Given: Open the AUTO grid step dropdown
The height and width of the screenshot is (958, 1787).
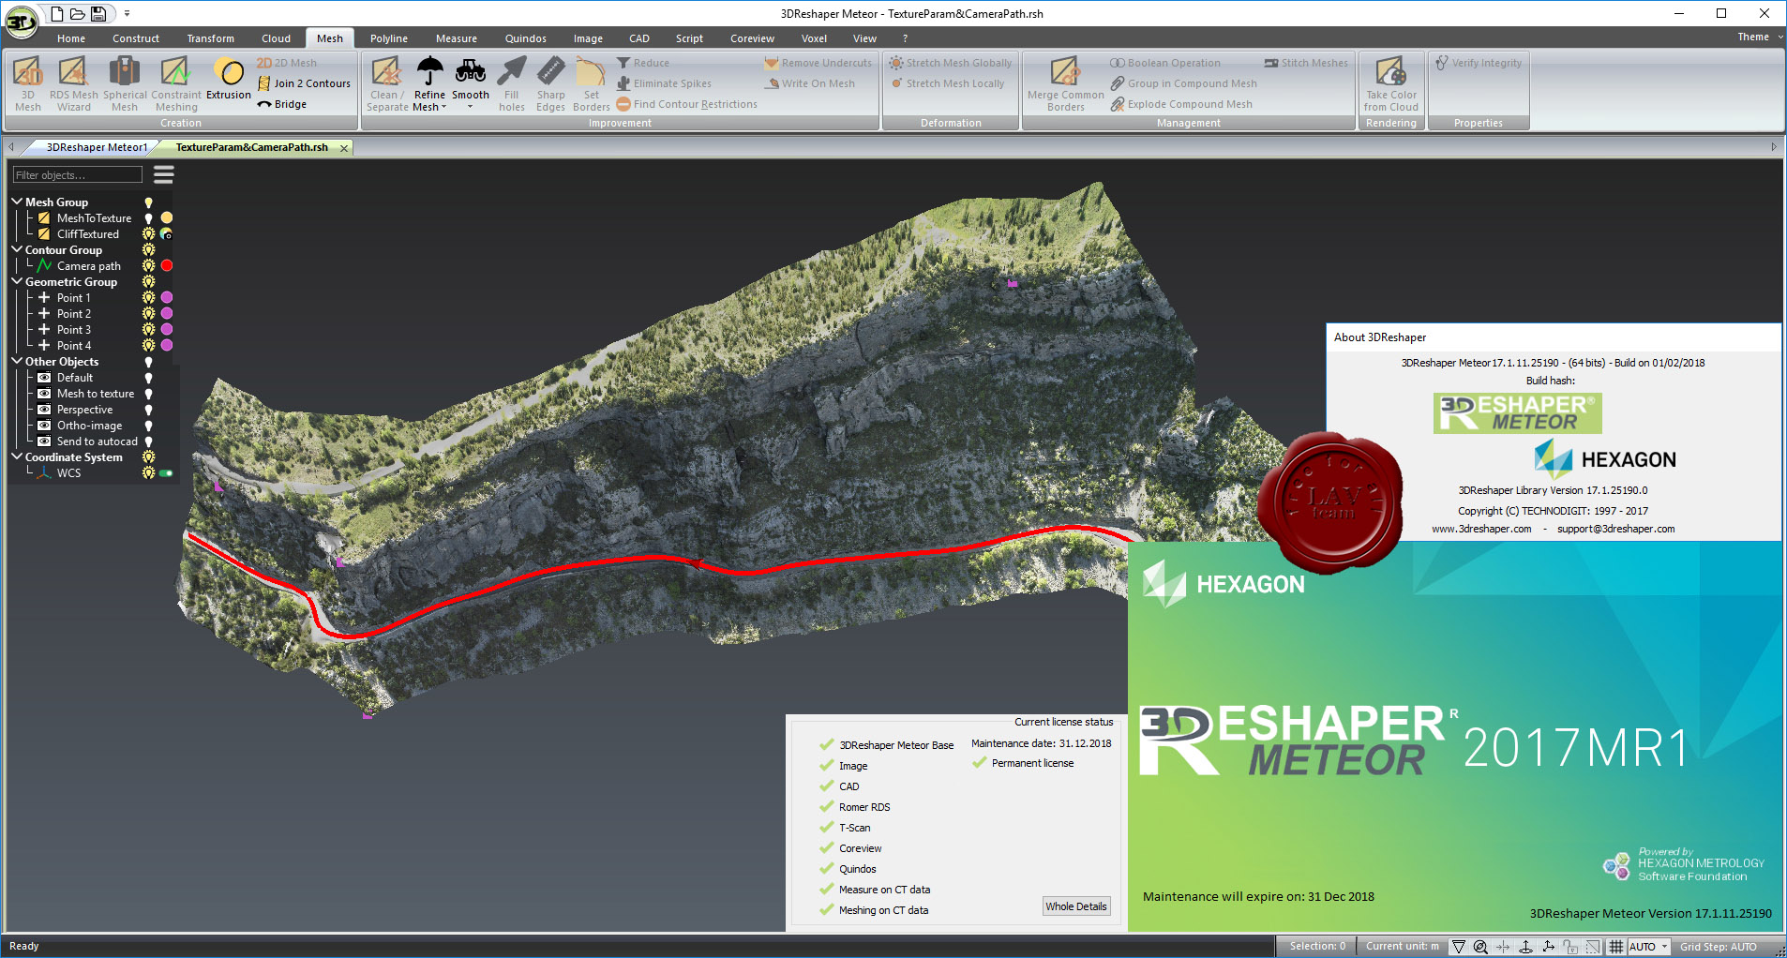Looking at the screenshot, I should click(1665, 947).
